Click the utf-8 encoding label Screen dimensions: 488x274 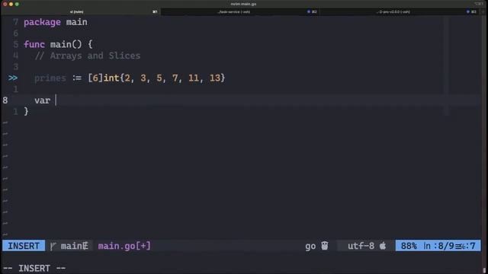coord(361,246)
